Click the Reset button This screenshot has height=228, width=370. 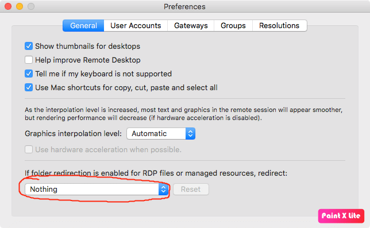click(191, 190)
